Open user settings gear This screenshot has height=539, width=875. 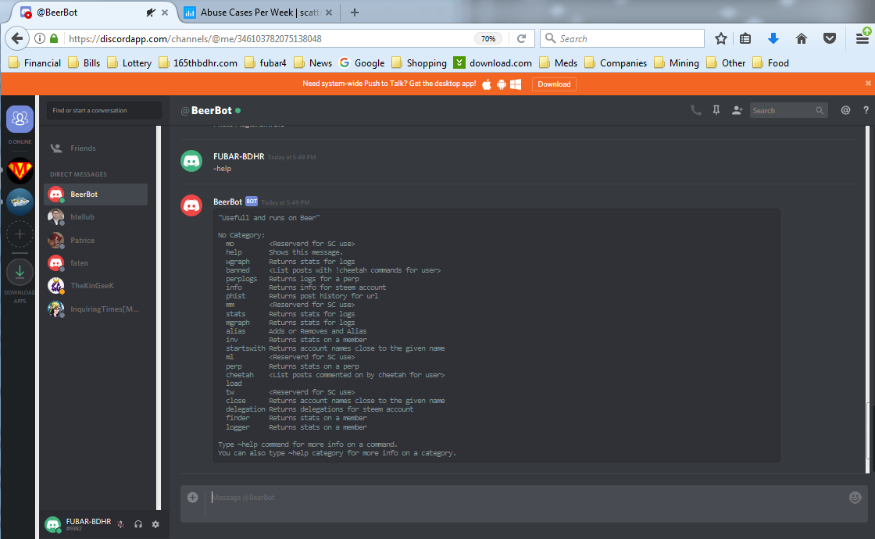(x=155, y=524)
